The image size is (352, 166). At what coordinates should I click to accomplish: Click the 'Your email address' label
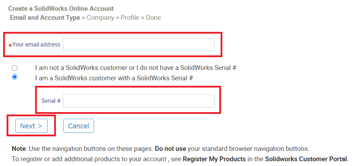[x=36, y=45]
